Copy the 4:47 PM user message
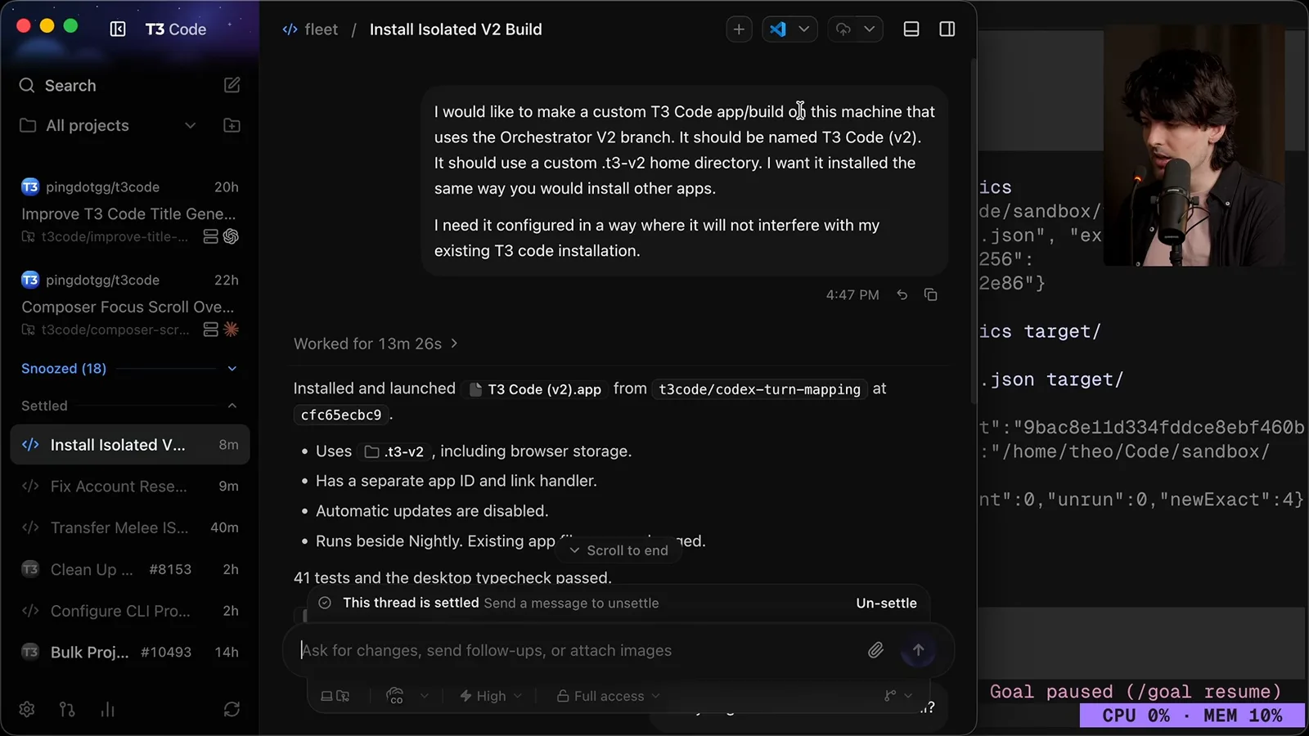Image resolution: width=1309 pixels, height=736 pixels. [931, 294]
